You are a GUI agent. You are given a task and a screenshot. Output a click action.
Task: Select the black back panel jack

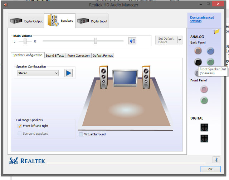click(198, 62)
